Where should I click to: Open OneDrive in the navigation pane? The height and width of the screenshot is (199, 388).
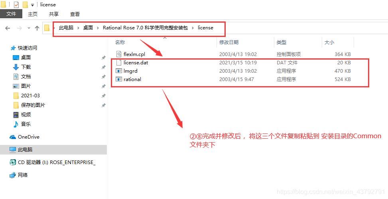tap(29, 137)
